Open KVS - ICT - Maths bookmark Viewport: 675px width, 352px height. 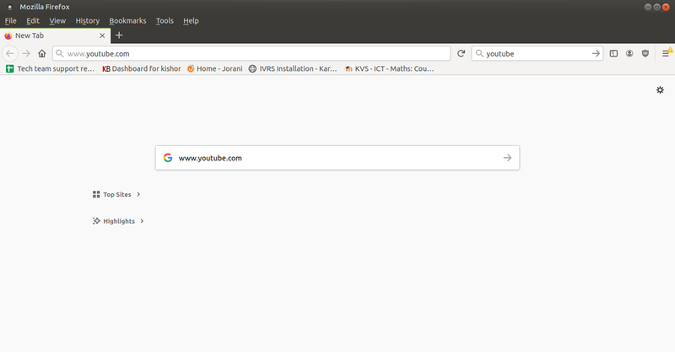pyautogui.click(x=390, y=68)
